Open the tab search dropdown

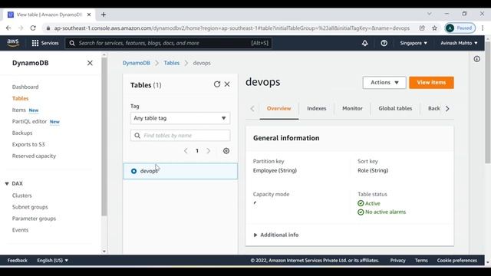click(430, 14)
